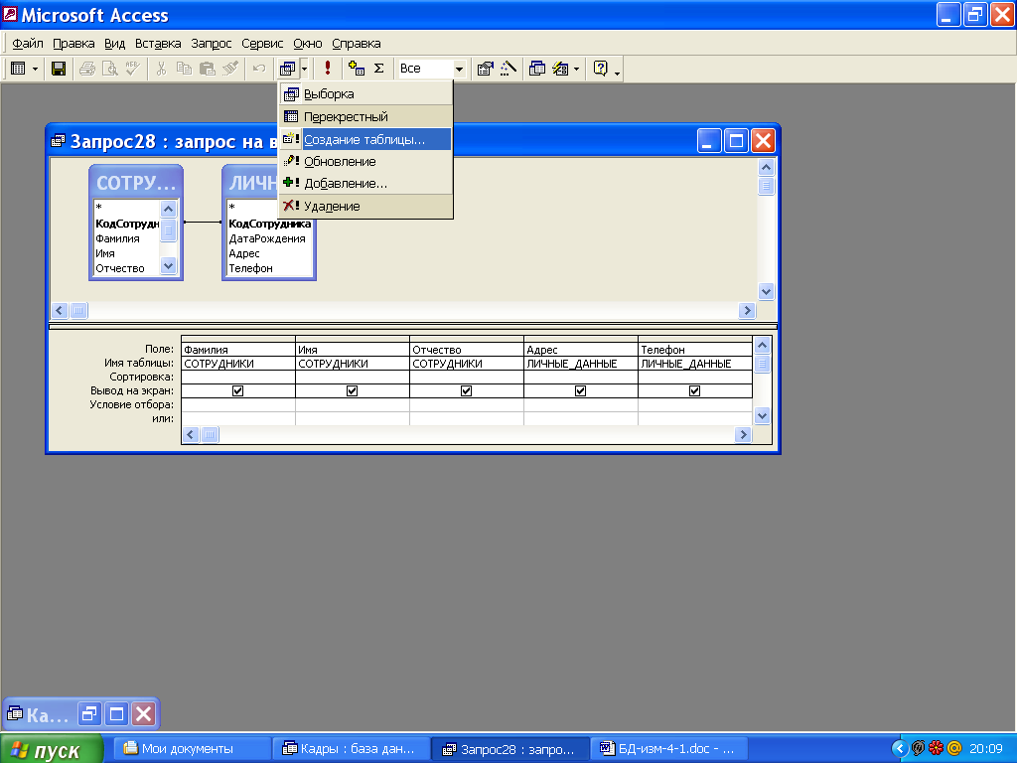Switch to БД-изм-4-1.doc taskbar button
The width and height of the screenshot is (1017, 763).
point(669,749)
